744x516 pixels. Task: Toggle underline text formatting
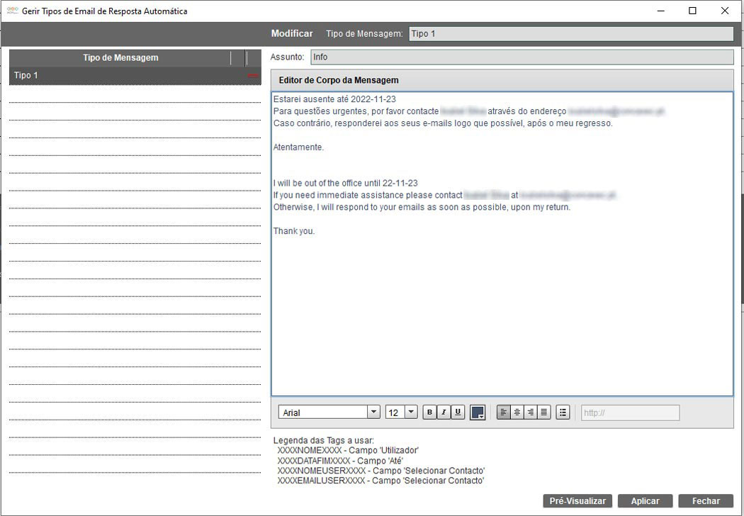(458, 413)
